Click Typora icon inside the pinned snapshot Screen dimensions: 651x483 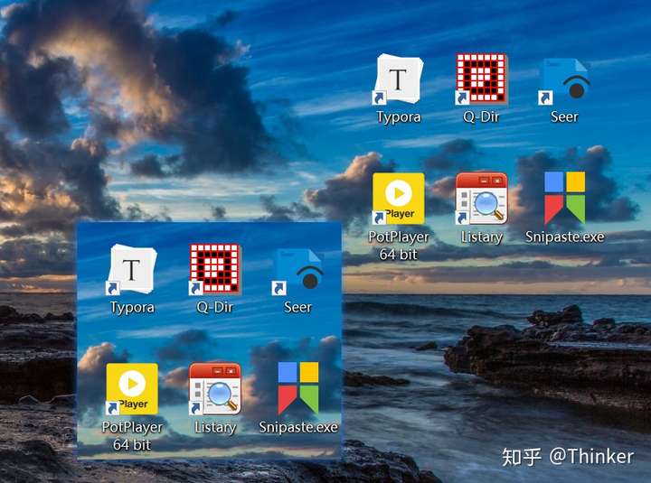pyautogui.click(x=132, y=269)
